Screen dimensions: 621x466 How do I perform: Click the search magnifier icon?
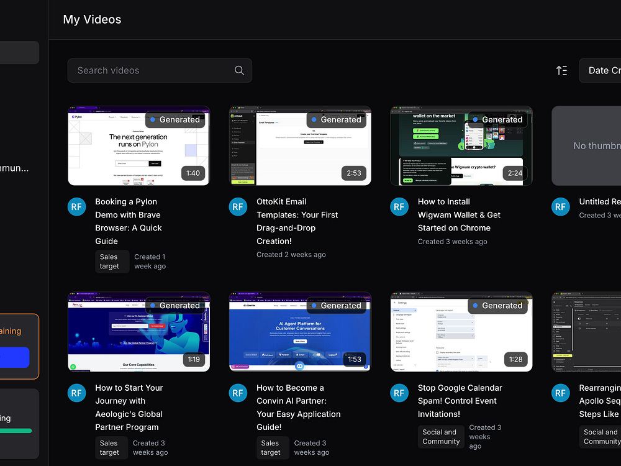coord(239,71)
